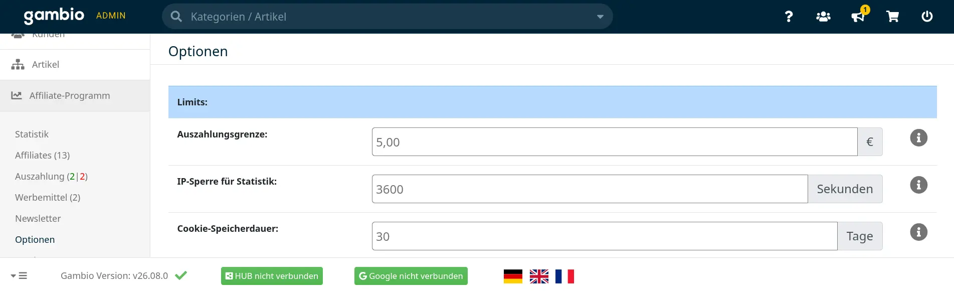Go to Affiliates (13) page
The image size is (954, 292).
[x=43, y=156]
